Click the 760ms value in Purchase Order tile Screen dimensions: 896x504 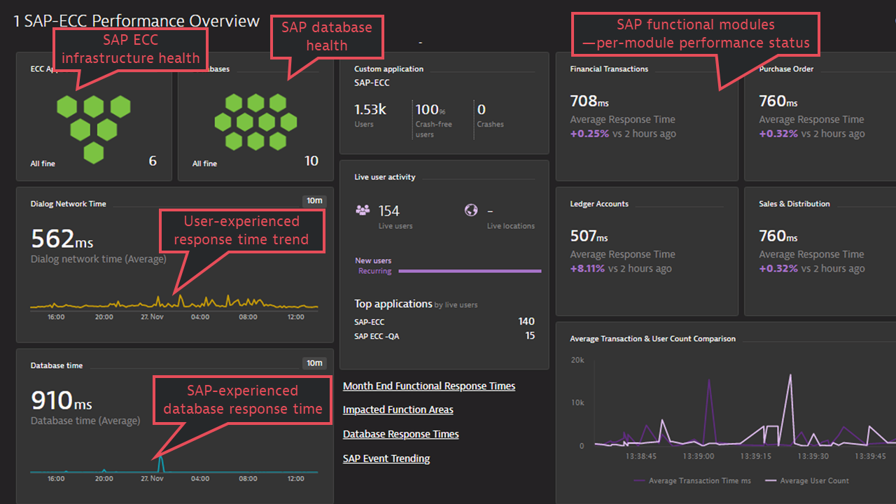pos(778,101)
